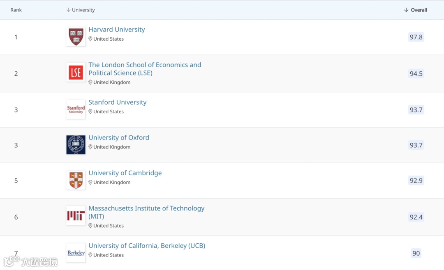The height and width of the screenshot is (270, 444).
Task: Click the Stanford University logo
Action: click(x=76, y=110)
